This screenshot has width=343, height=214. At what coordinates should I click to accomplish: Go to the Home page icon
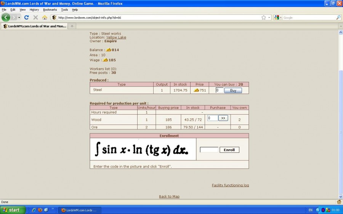[x=45, y=18]
